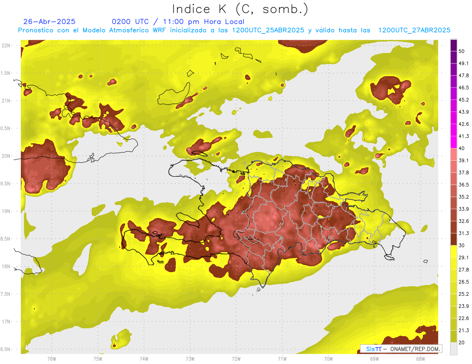
Task: Pick the dark purple colorbar swatch above 50
Action: [x=454, y=45]
